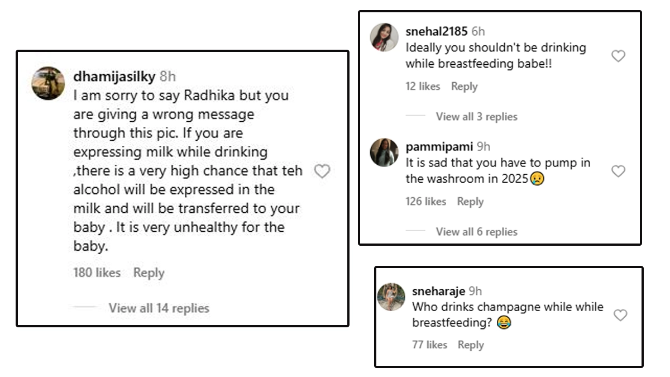Reply to snehal2185's comment

point(464,87)
